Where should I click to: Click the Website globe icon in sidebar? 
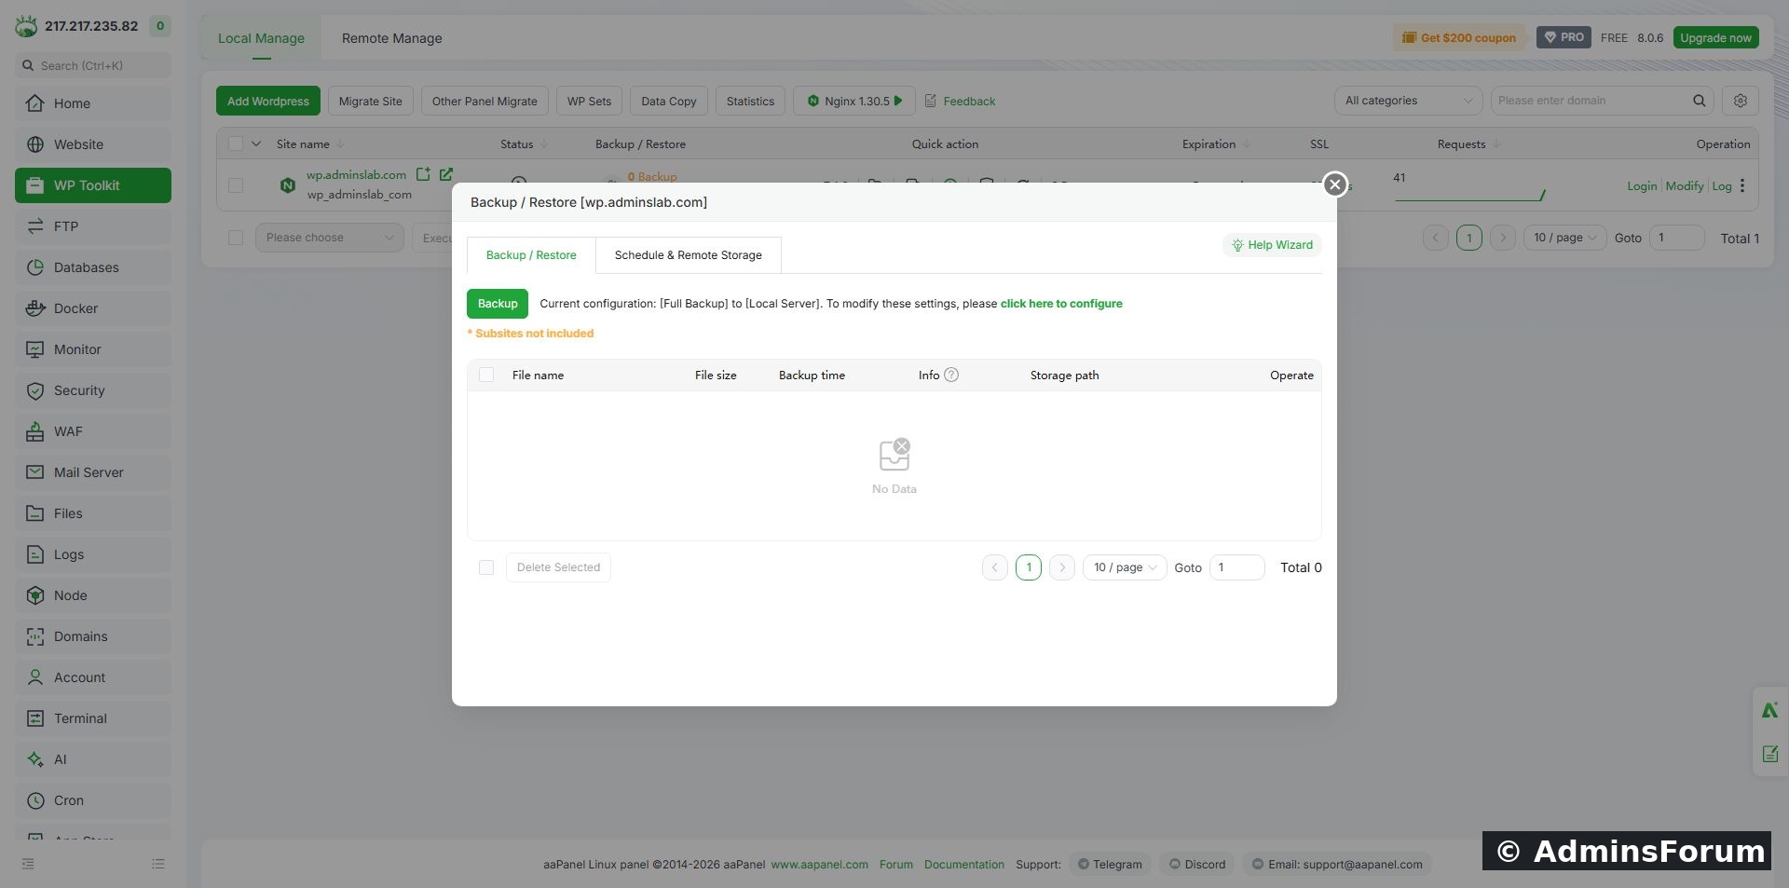(x=35, y=144)
